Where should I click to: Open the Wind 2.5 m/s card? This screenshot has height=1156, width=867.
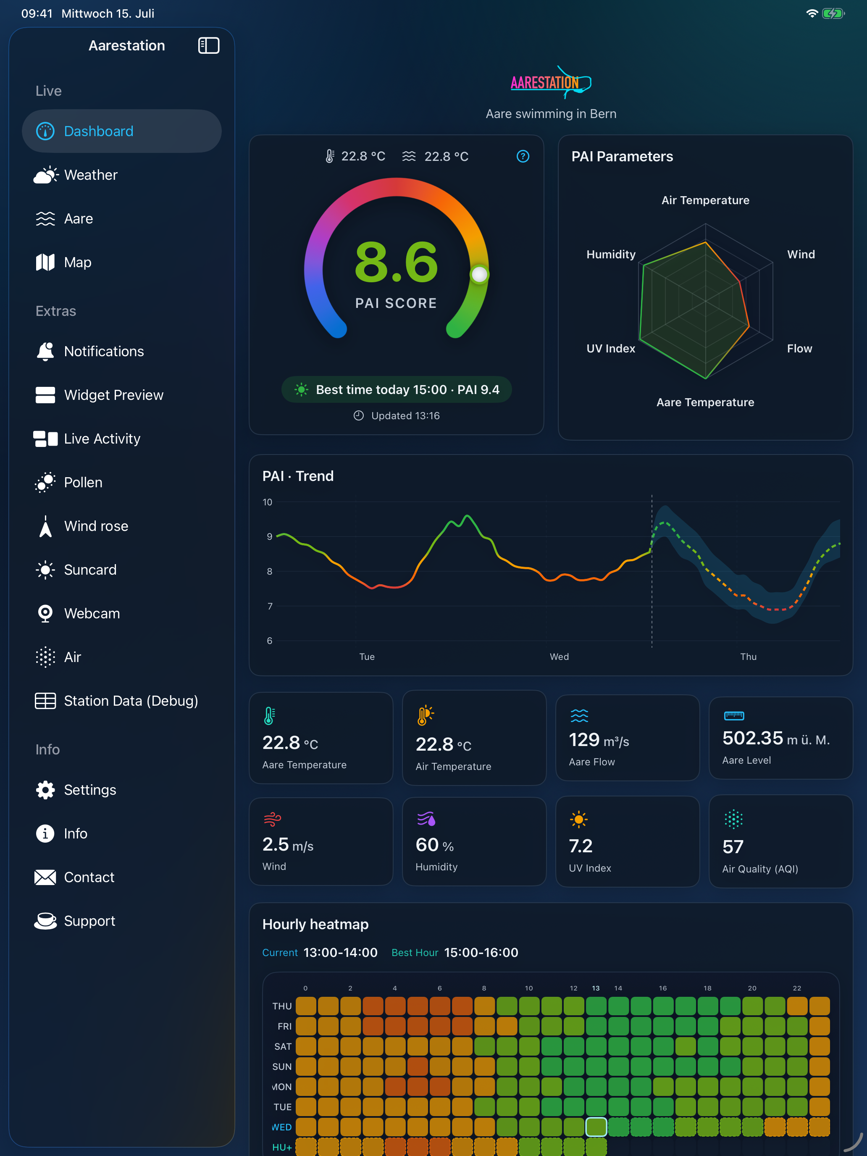coord(321,841)
